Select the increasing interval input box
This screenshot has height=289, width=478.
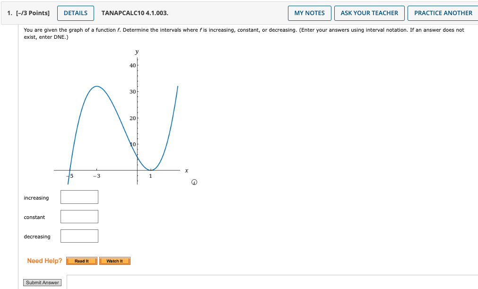[x=79, y=197]
